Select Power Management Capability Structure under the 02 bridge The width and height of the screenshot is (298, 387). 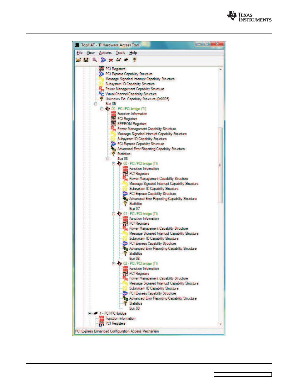158,278
